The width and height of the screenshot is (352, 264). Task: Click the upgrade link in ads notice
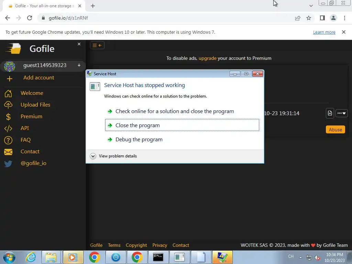click(207, 58)
